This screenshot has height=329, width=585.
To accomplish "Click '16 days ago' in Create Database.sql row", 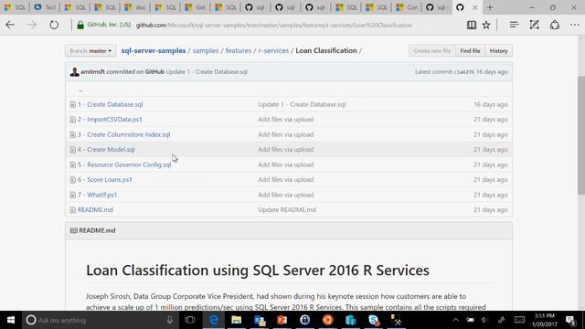I will click(x=491, y=104).
